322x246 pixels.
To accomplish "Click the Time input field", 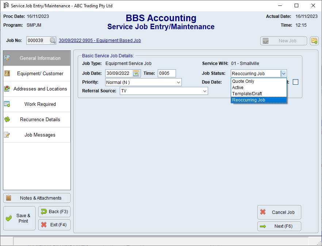I will pyautogui.click(x=166, y=73).
